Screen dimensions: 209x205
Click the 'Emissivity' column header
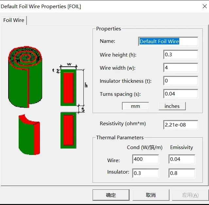click(x=182, y=147)
